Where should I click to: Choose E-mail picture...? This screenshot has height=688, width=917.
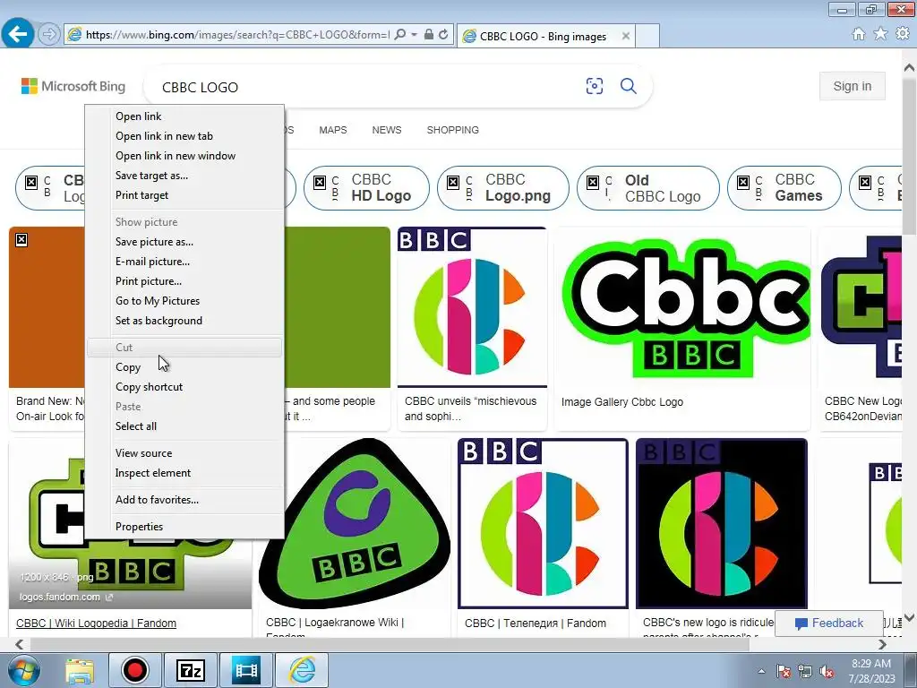(184, 262)
